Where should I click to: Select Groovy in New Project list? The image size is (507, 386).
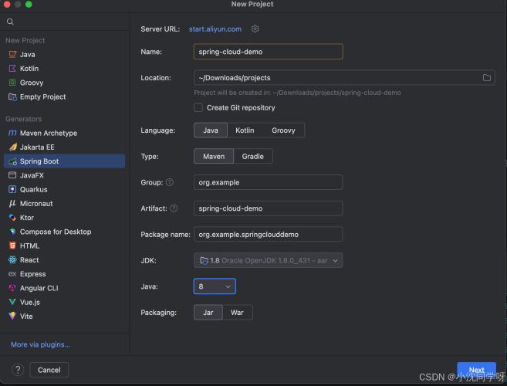tap(64, 83)
